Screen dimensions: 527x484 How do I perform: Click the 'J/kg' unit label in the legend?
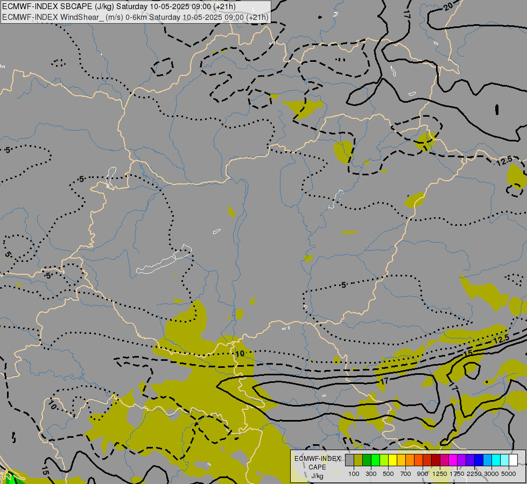317,476
